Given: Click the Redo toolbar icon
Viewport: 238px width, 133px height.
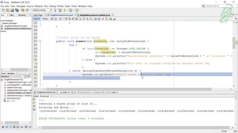Looking at the screenshot, I should [27, 10].
